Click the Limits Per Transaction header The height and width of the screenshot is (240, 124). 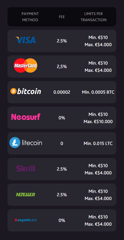[x=93, y=17]
